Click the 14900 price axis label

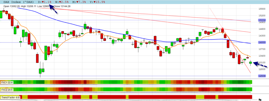point(262,22)
